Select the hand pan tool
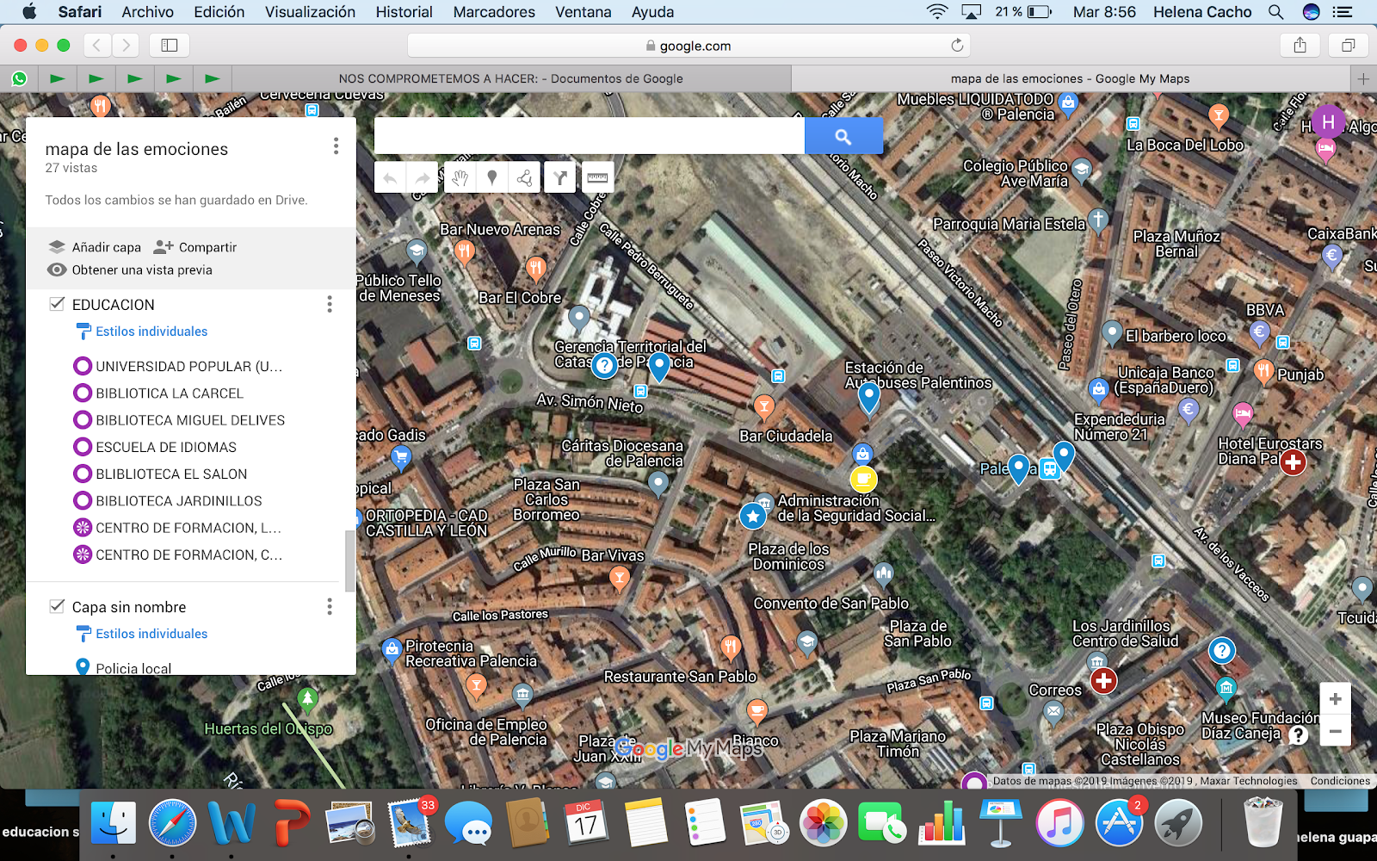Screen dimensions: 1377x861 460,178
